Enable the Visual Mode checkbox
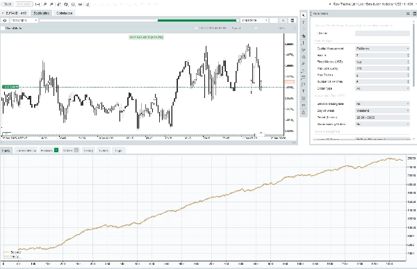 [x=3, y=28]
